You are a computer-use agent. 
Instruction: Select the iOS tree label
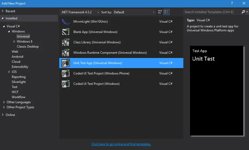[14, 72]
